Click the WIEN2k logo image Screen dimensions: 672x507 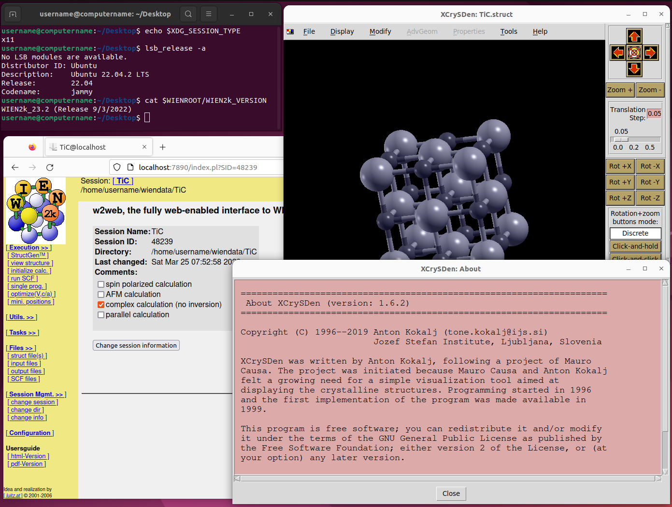[36, 211]
